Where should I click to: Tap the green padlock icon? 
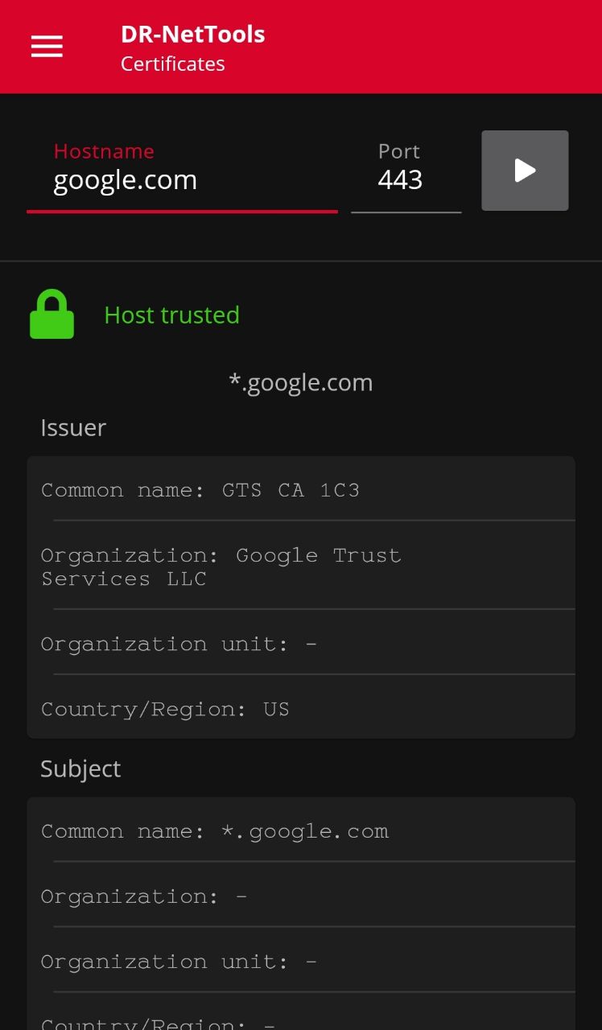52,315
